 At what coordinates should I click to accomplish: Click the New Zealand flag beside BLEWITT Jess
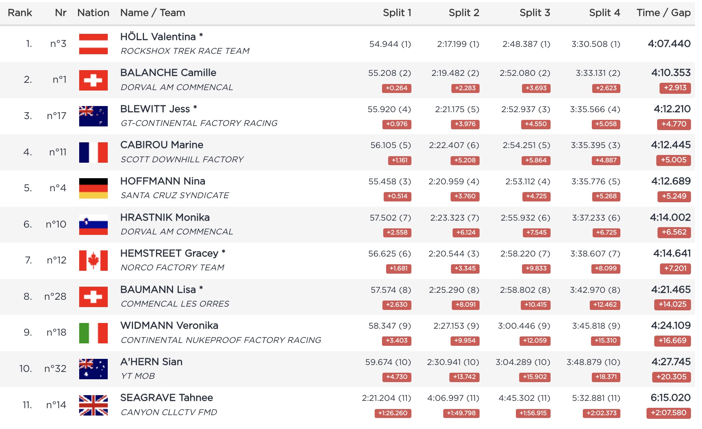click(x=93, y=116)
